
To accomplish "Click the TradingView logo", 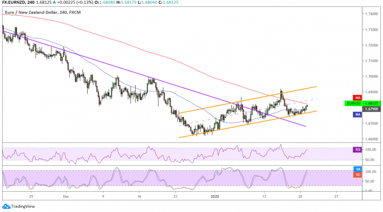I will click(19, 206).
